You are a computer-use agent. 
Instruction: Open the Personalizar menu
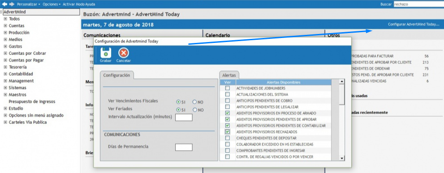pyautogui.click(x=29, y=4)
